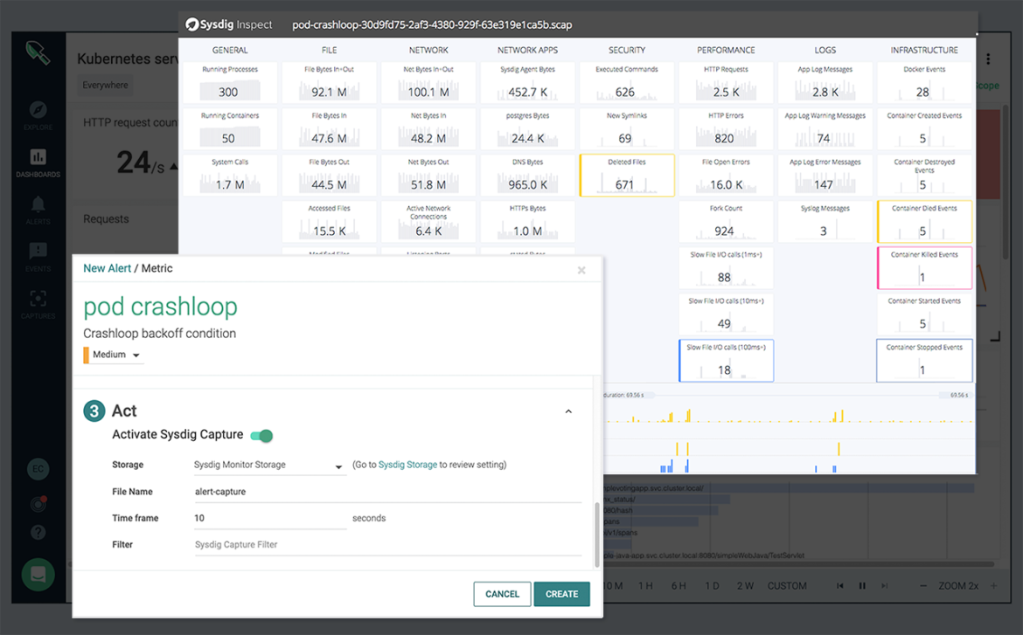1023x635 pixels.
Task: Zoom out with the minus icon
Action: [x=922, y=585]
